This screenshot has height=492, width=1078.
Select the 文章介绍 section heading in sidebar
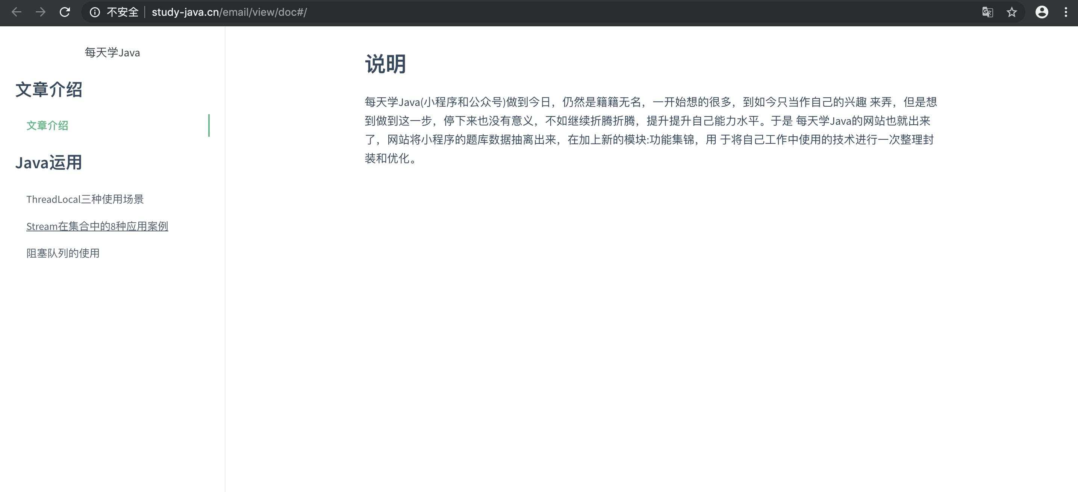coord(49,90)
